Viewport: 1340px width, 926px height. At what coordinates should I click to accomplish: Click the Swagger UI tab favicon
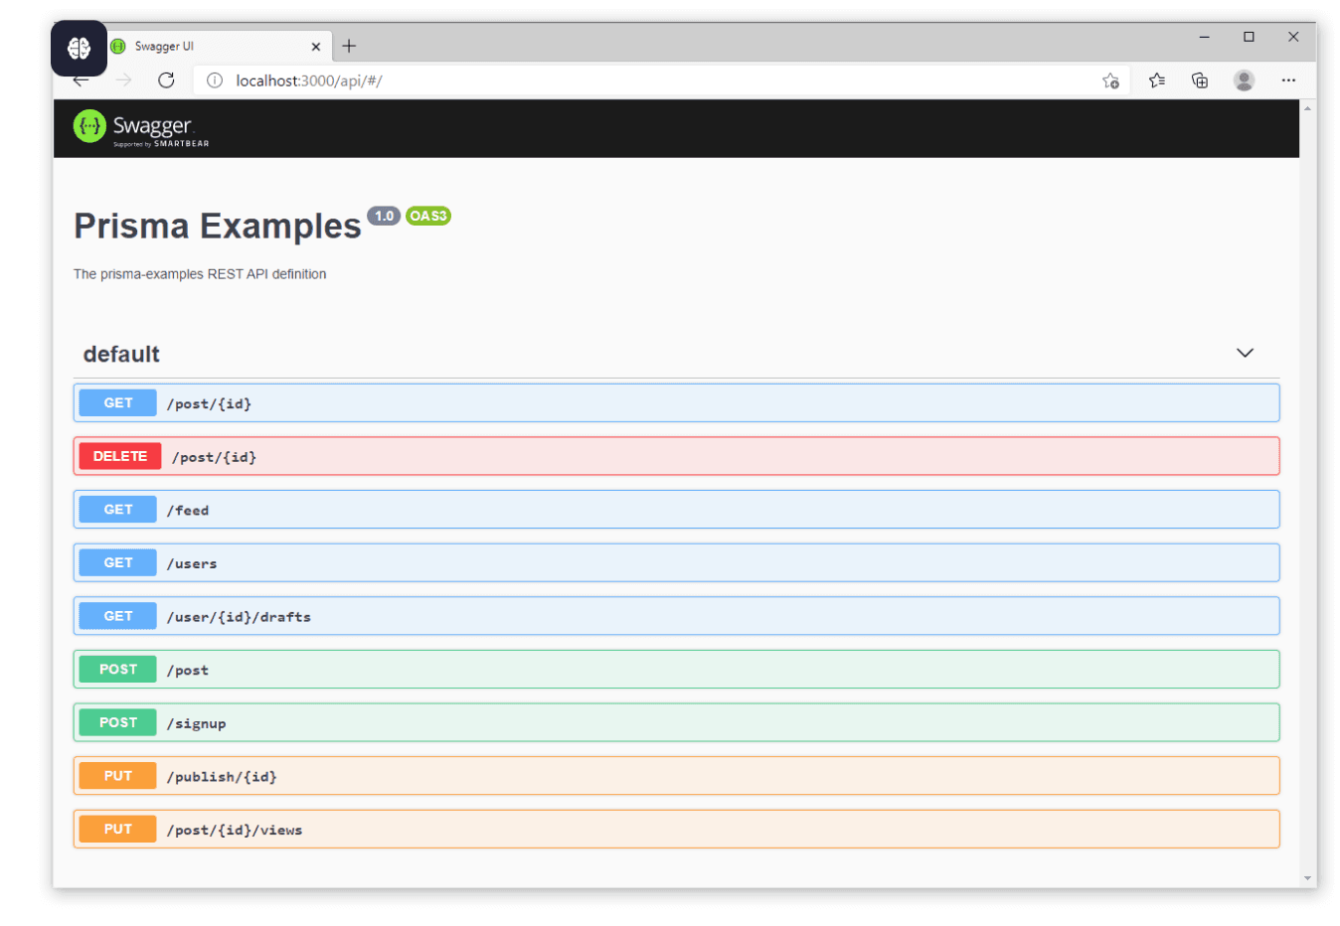[118, 46]
